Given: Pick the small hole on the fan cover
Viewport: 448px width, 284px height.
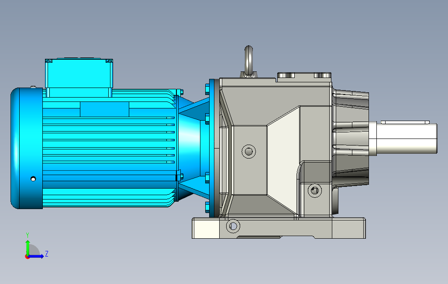Looking at the screenshot, I should pyautogui.click(x=33, y=179).
